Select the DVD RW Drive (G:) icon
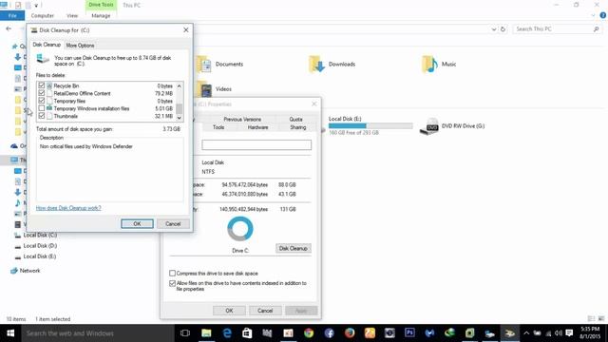The image size is (608, 342). point(429,126)
